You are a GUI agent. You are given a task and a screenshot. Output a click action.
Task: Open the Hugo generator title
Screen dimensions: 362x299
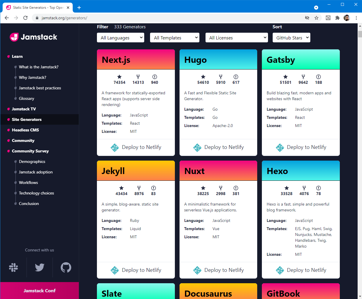[195, 60]
